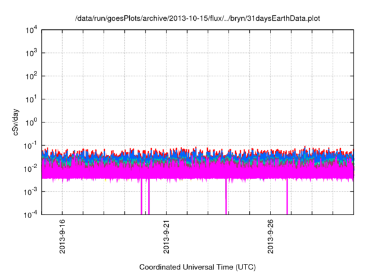Image resolution: width=390 pixels, height=273 pixels.
Task: Click the Coordinated Universal Time (UTC) label
Action: click(197, 267)
